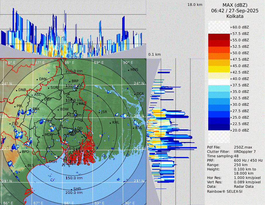The height and width of the screenshot is (205, 265).
Task: Select the BLS station marker
Action: click(25, 166)
